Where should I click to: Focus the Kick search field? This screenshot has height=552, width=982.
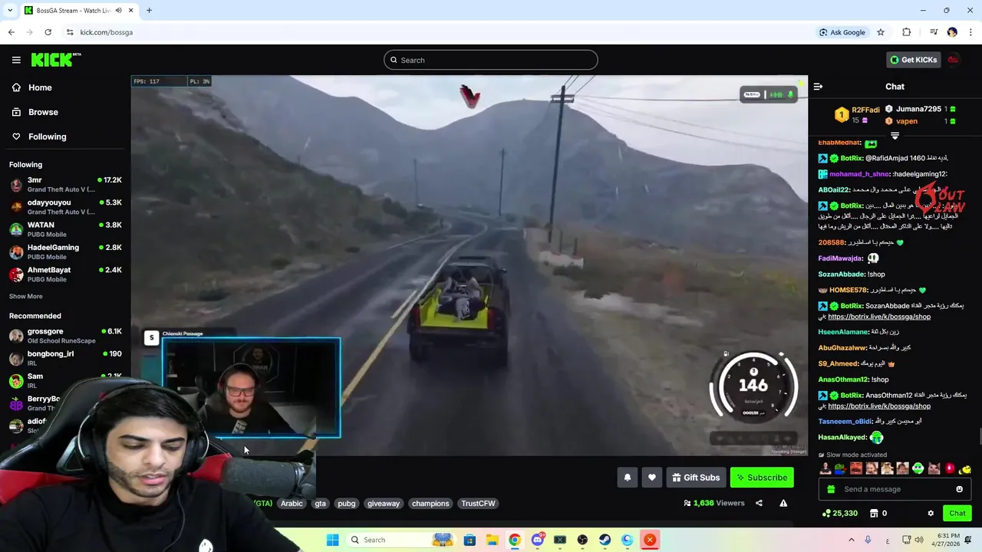click(x=491, y=60)
